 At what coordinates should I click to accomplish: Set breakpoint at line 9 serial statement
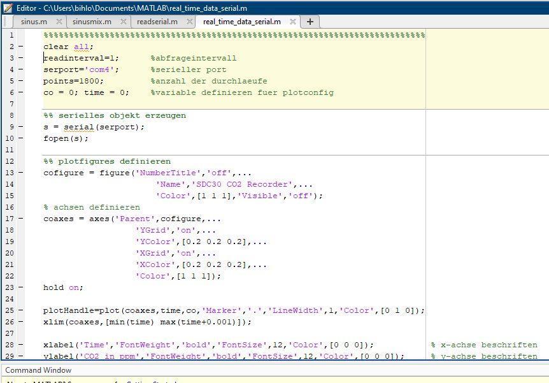point(20,127)
